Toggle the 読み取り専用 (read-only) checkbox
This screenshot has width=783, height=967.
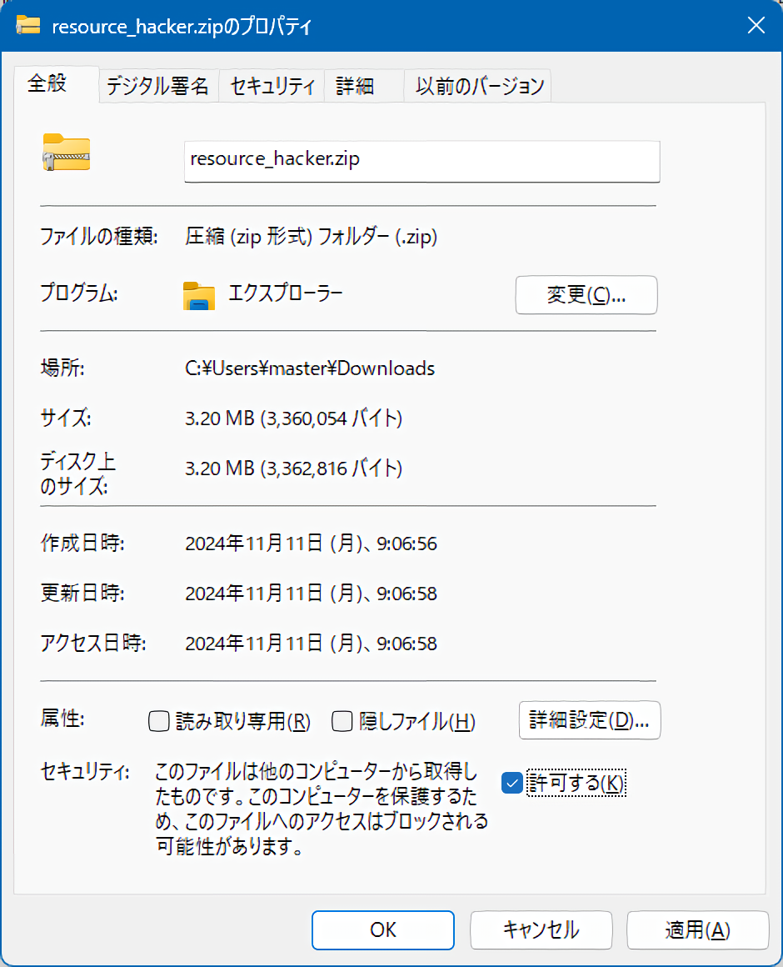(158, 722)
